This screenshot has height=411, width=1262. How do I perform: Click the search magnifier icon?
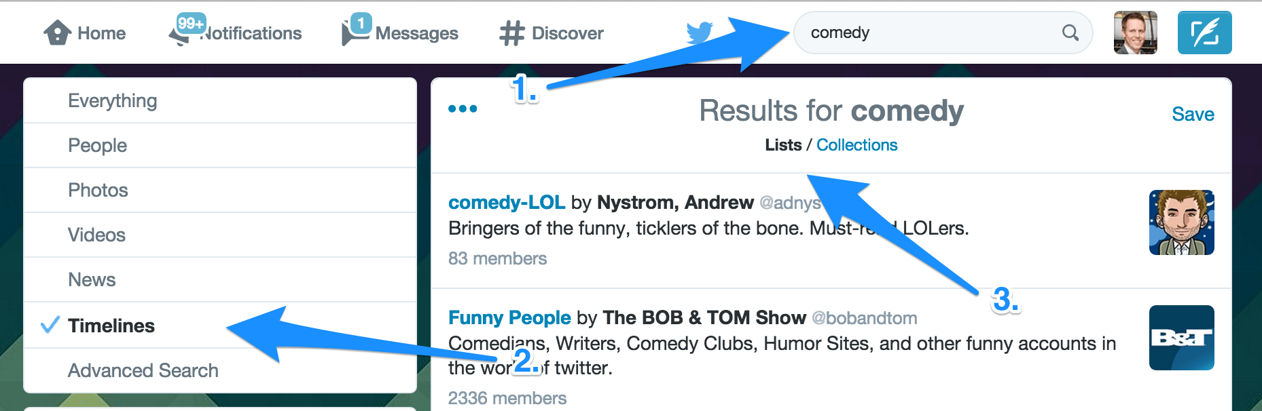tap(1070, 32)
